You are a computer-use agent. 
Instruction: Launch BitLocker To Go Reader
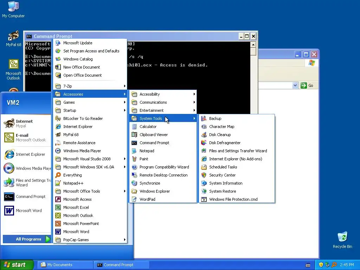(x=90, y=118)
